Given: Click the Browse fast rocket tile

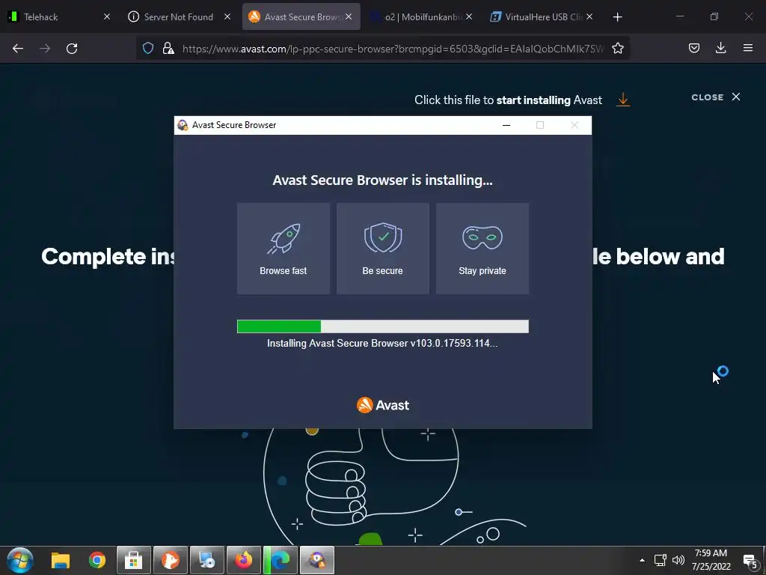Looking at the screenshot, I should (x=284, y=249).
